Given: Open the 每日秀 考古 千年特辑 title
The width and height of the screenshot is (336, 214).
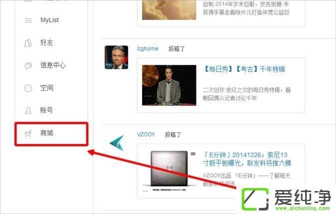Looking at the screenshot, I should click(244, 69).
